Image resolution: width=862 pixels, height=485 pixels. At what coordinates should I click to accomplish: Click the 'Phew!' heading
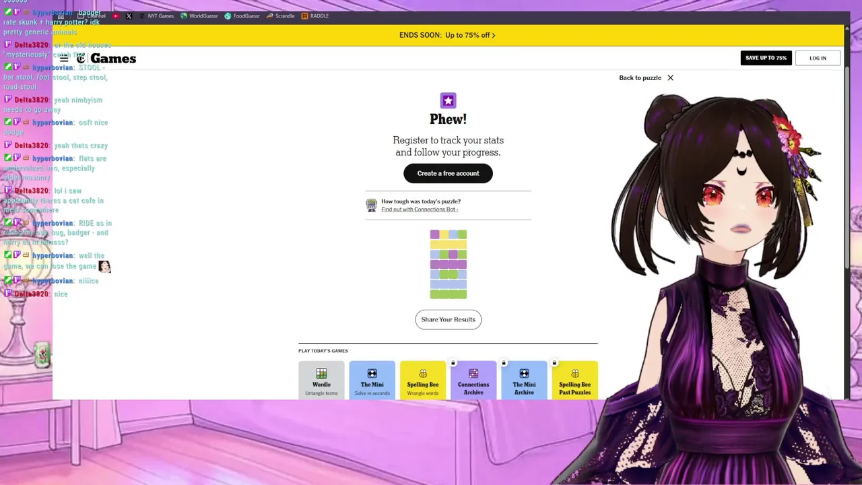coord(448,119)
